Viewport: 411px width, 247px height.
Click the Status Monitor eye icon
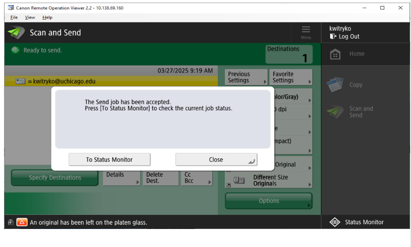335,222
